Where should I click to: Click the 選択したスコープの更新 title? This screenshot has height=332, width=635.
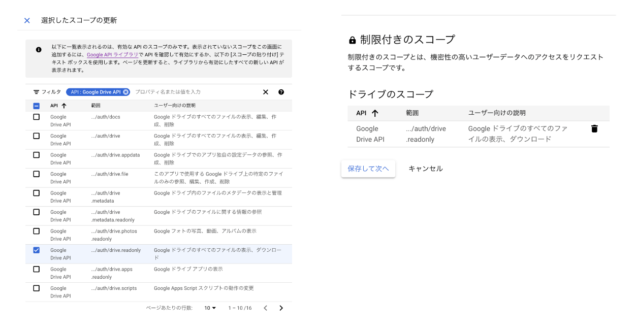(x=79, y=20)
